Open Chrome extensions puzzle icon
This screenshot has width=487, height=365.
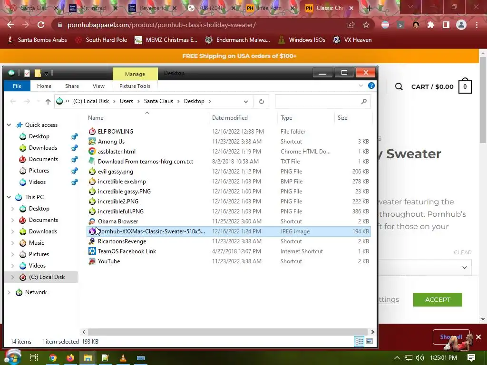coord(431,25)
